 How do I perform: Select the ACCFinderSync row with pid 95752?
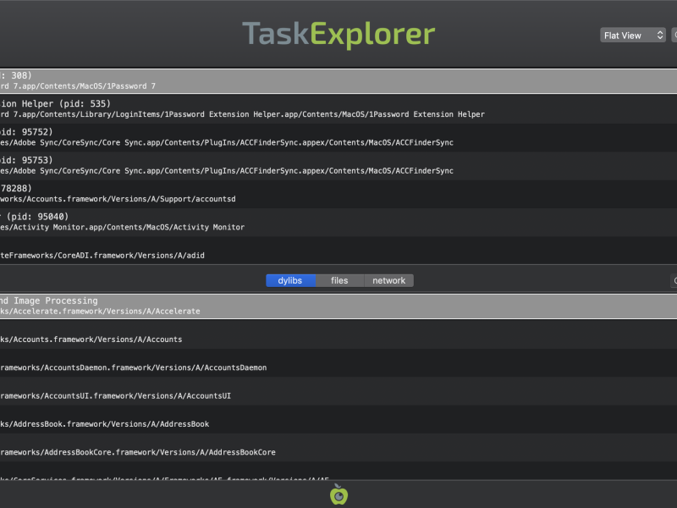point(338,137)
